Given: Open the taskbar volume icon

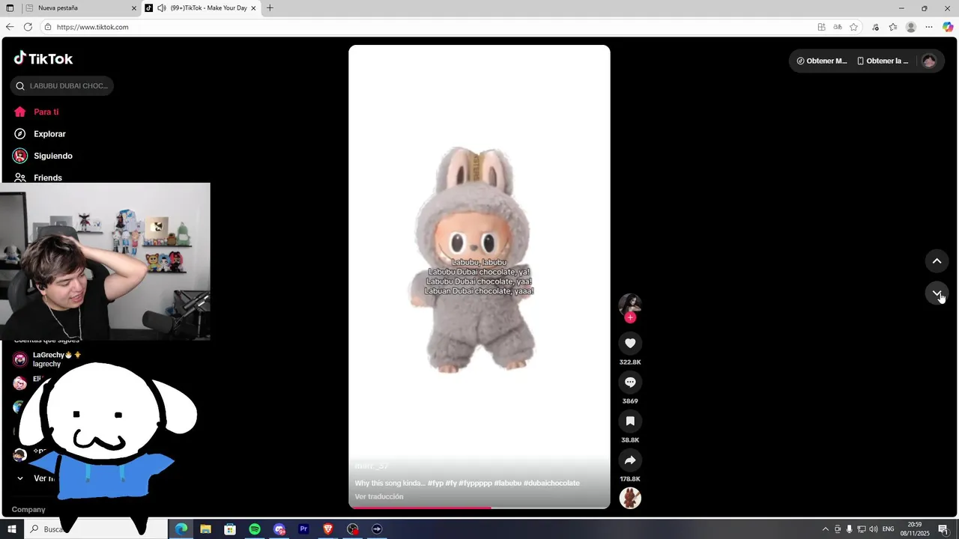Looking at the screenshot, I should coord(873,529).
